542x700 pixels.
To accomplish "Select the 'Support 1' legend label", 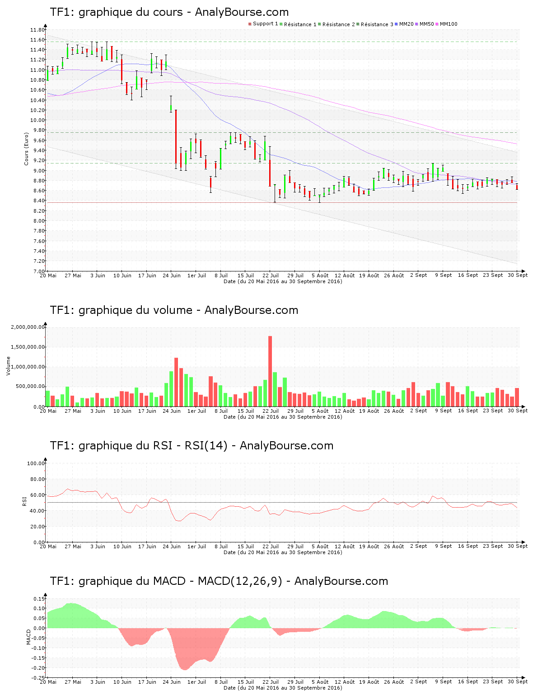I will pos(266,24).
